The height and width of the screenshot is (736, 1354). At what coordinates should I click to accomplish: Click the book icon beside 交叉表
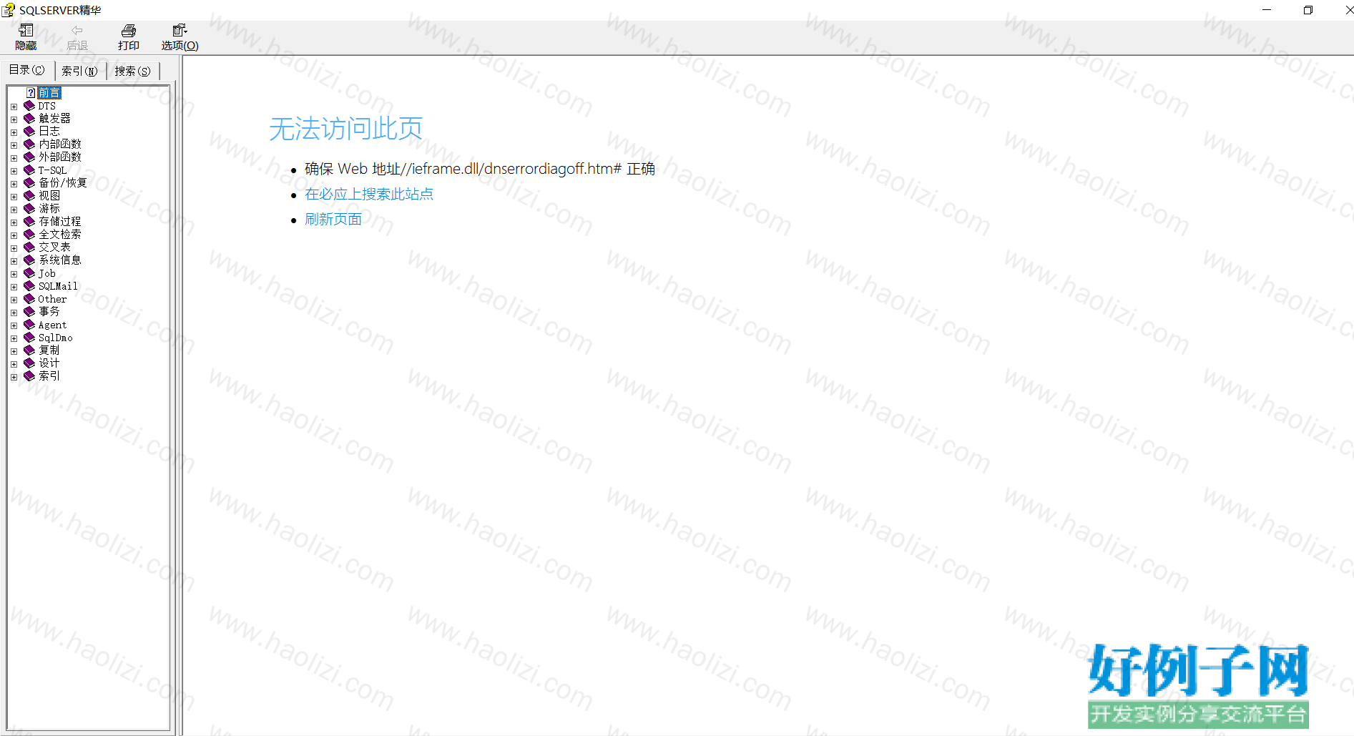click(x=29, y=247)
